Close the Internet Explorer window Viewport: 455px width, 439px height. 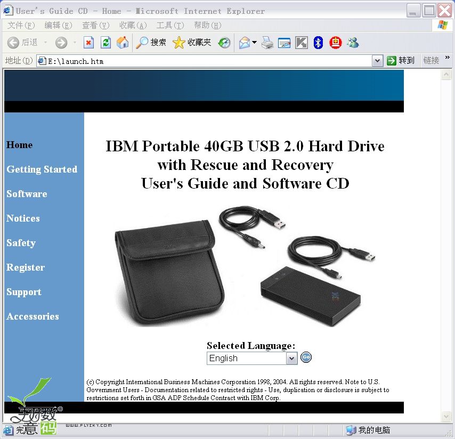444,11
